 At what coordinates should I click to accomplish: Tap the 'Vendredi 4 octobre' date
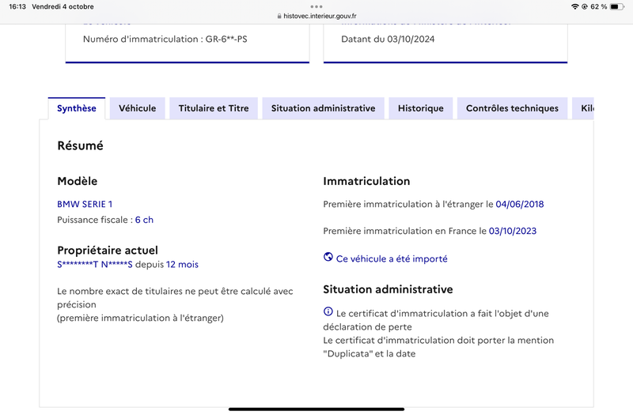(x=63, y=6)
